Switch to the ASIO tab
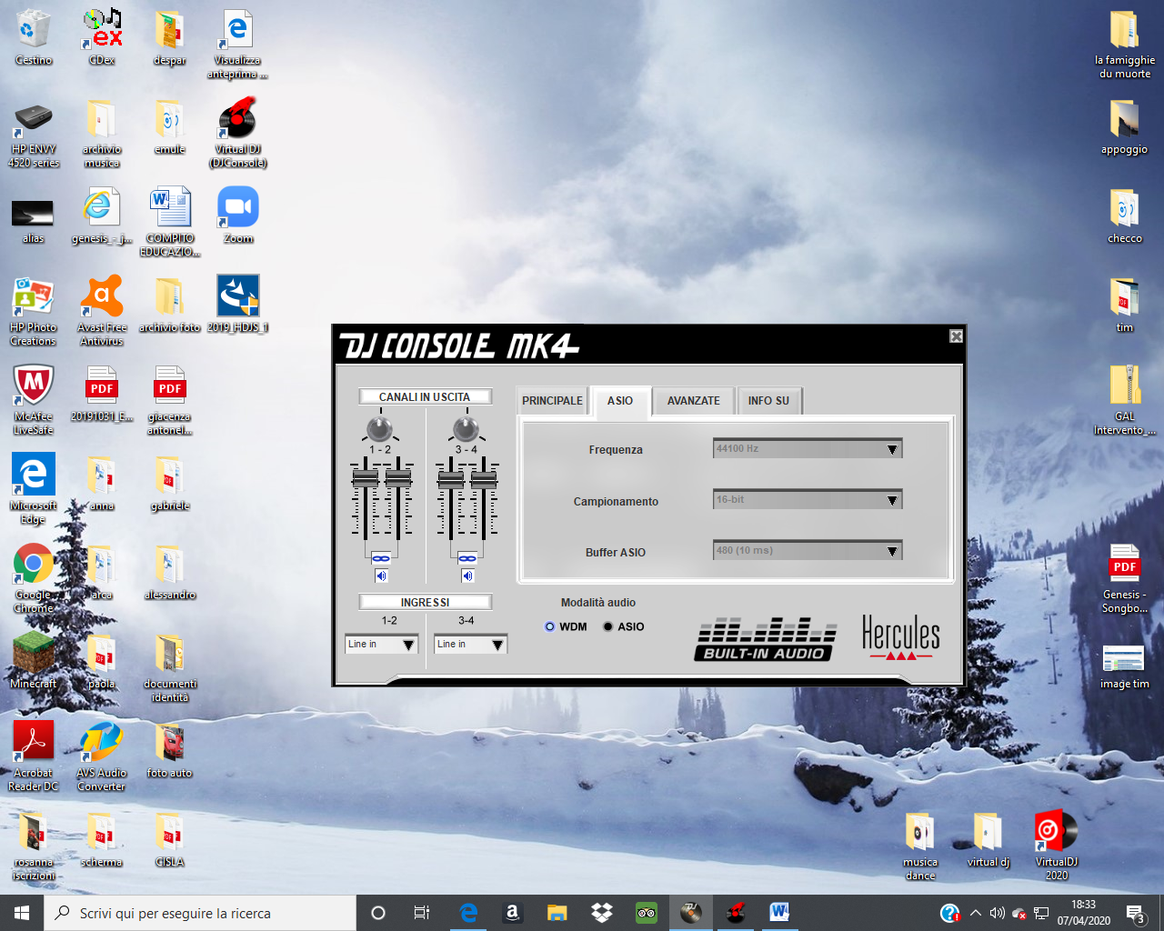1164x931 pixels. (x=620, y=401)
